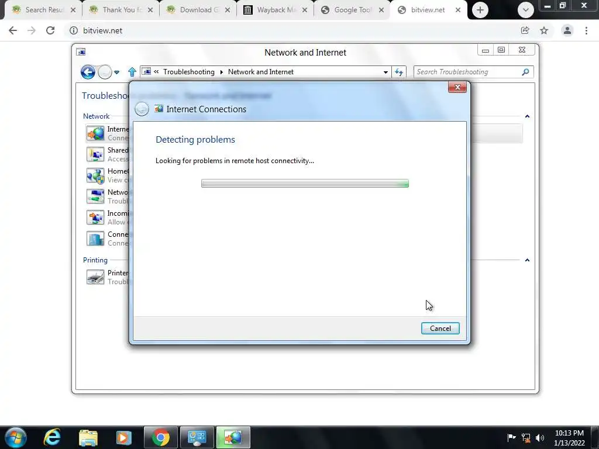Open the Chrome three-dot menu
This screenshot has width=599, height=449.
pos(586,30)
